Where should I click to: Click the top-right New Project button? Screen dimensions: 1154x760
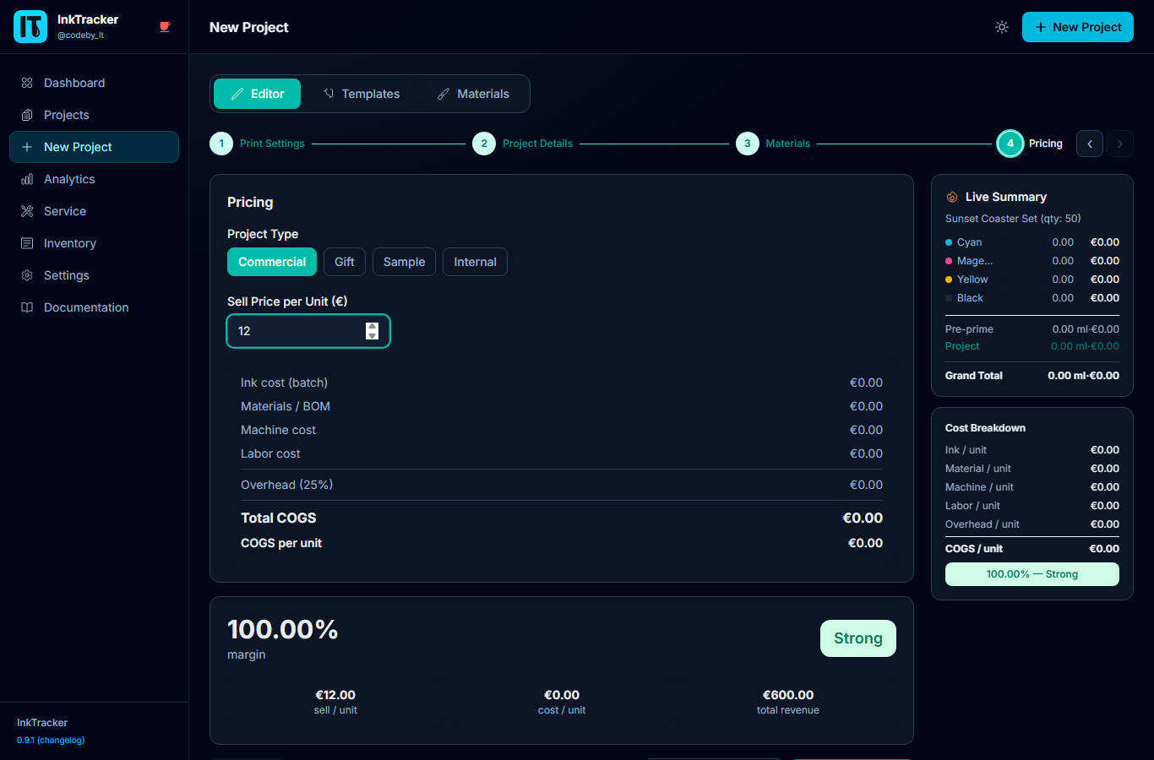(1078, 27)
